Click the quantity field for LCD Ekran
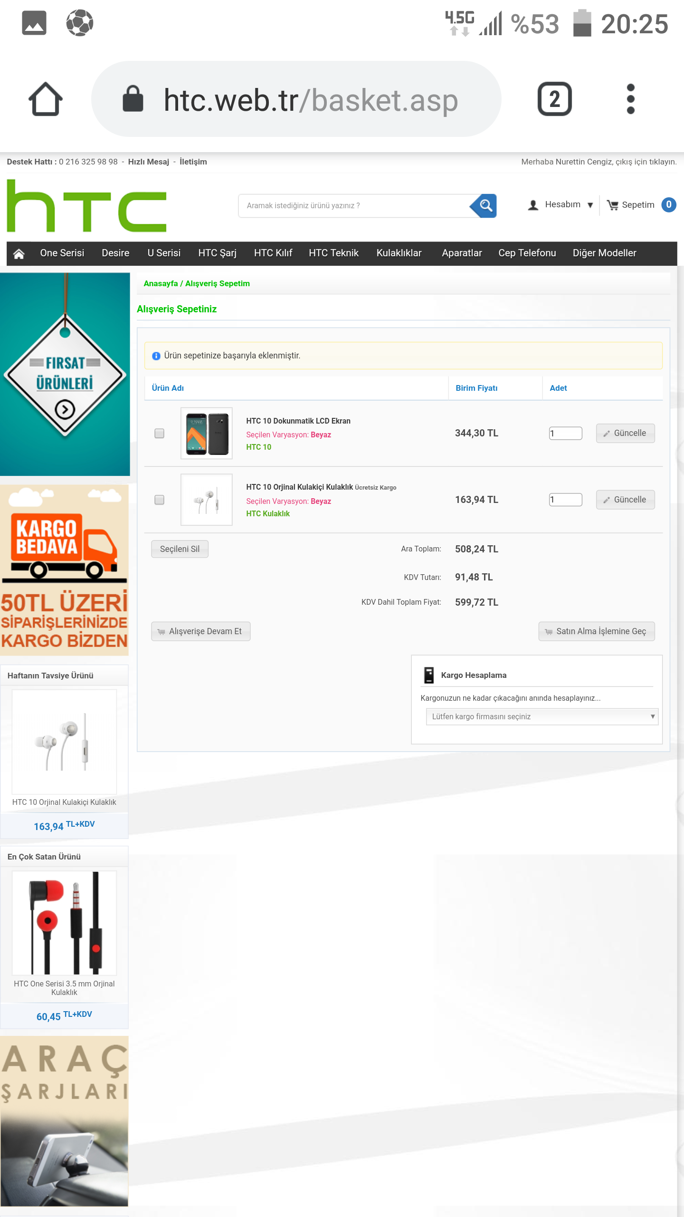 click(x=566, y=433)
